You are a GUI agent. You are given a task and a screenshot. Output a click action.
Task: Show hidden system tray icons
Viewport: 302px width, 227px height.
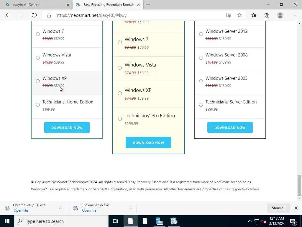[250, 221]
